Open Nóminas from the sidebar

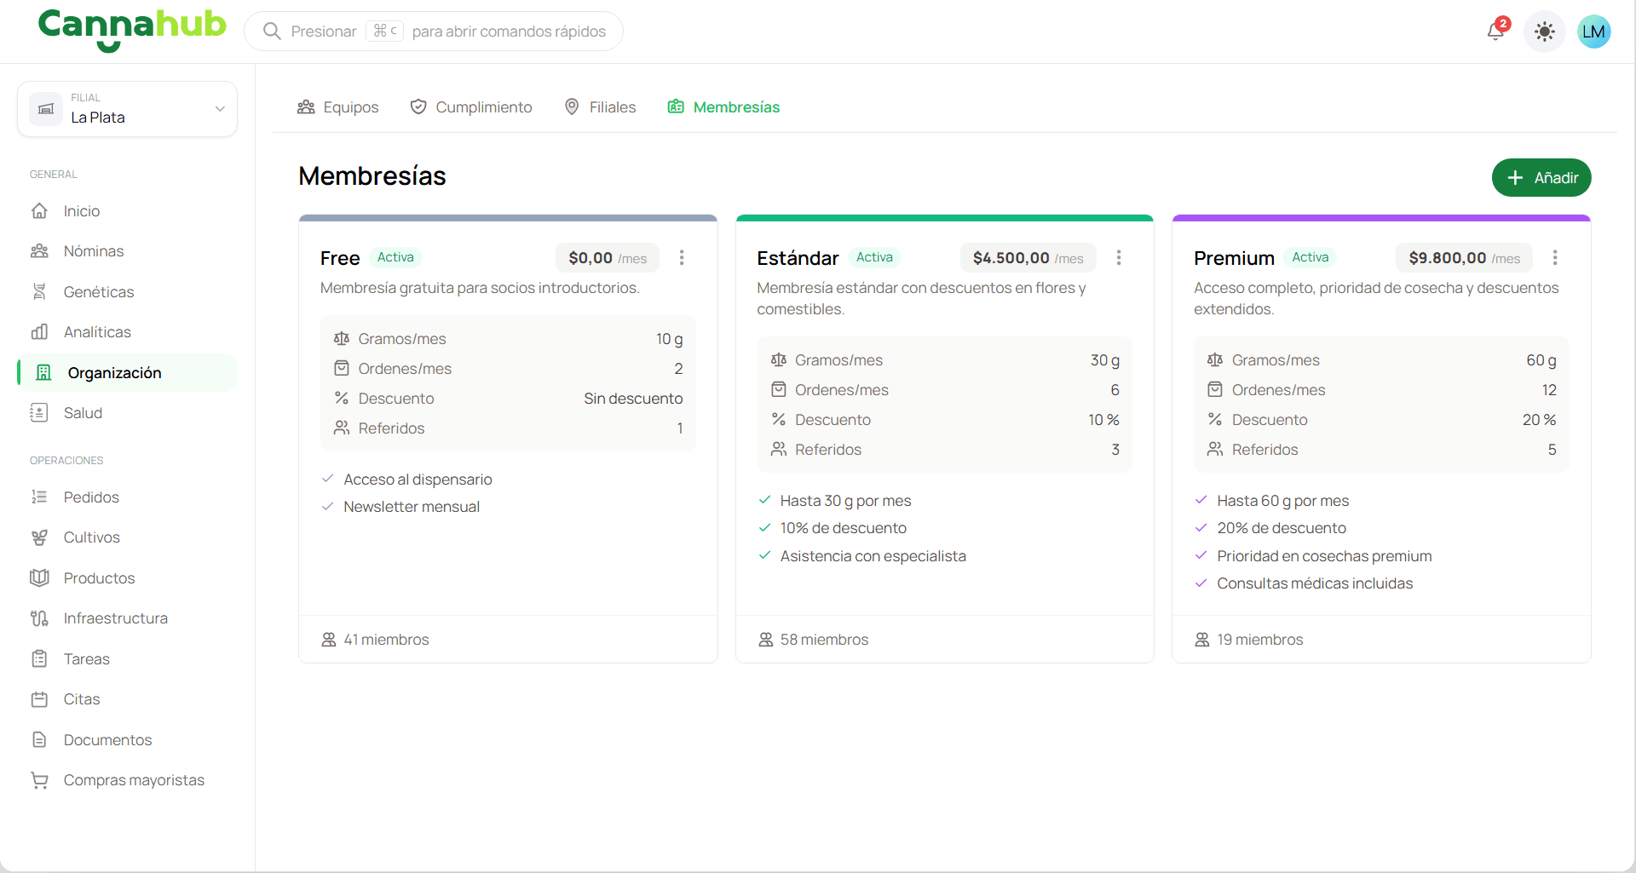127,251
